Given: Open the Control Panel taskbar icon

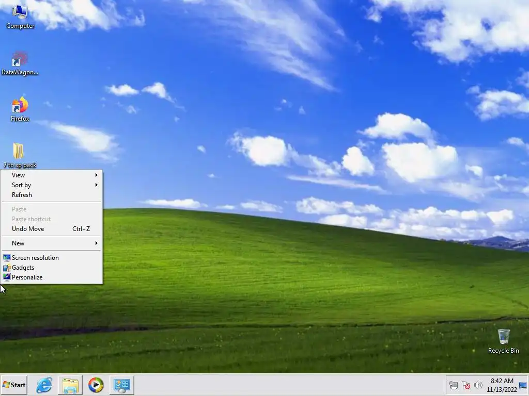Looking at the screenshot, I should 122,385.
